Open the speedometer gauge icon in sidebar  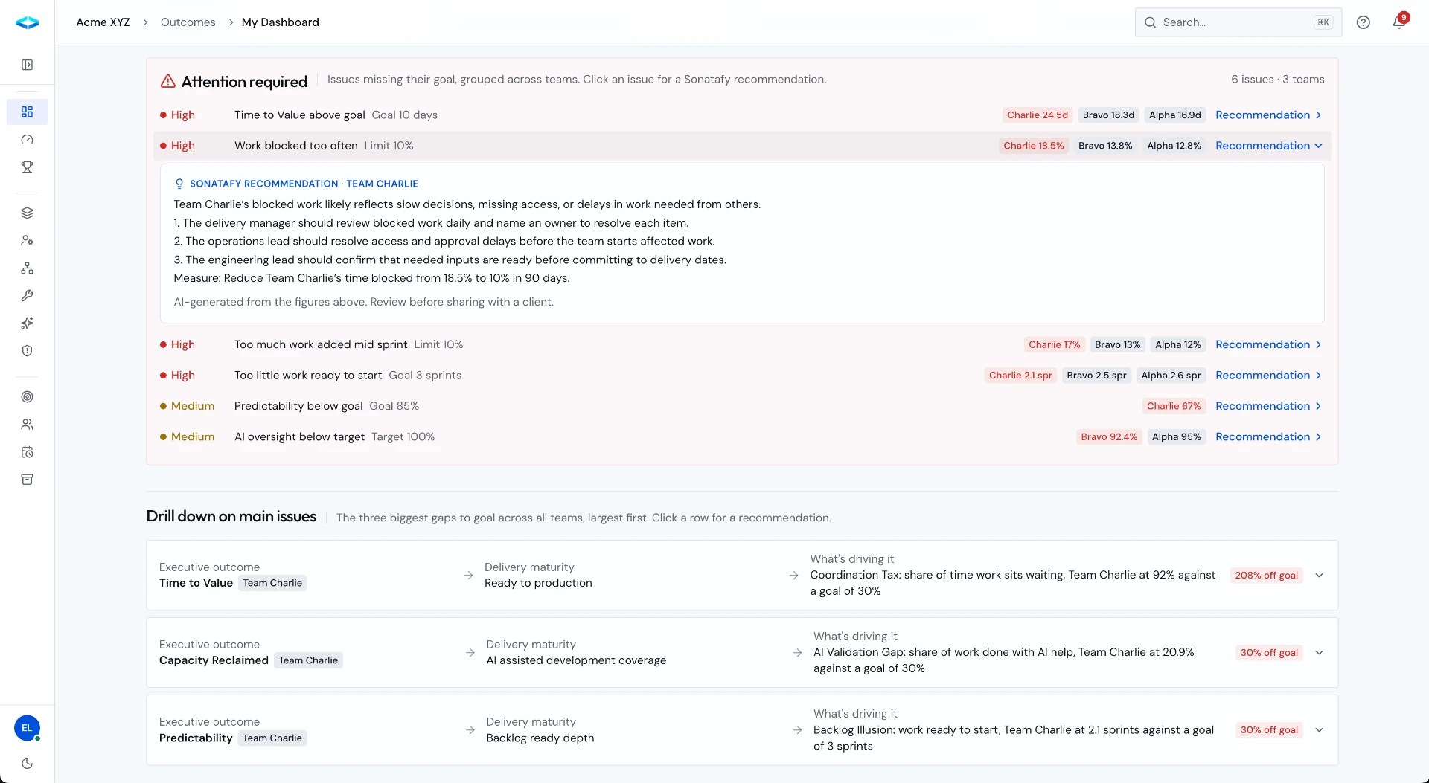27,139
